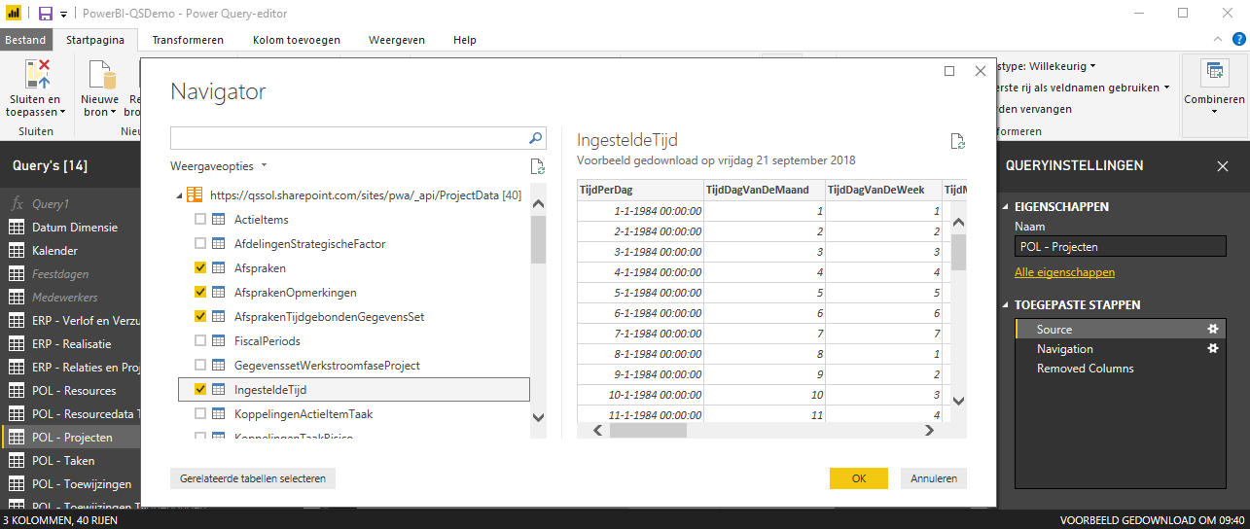The image size is (1250, 529).
Task: Open the Sluiten en toepassen dropdown arrow
Action: tap(63, 113)
